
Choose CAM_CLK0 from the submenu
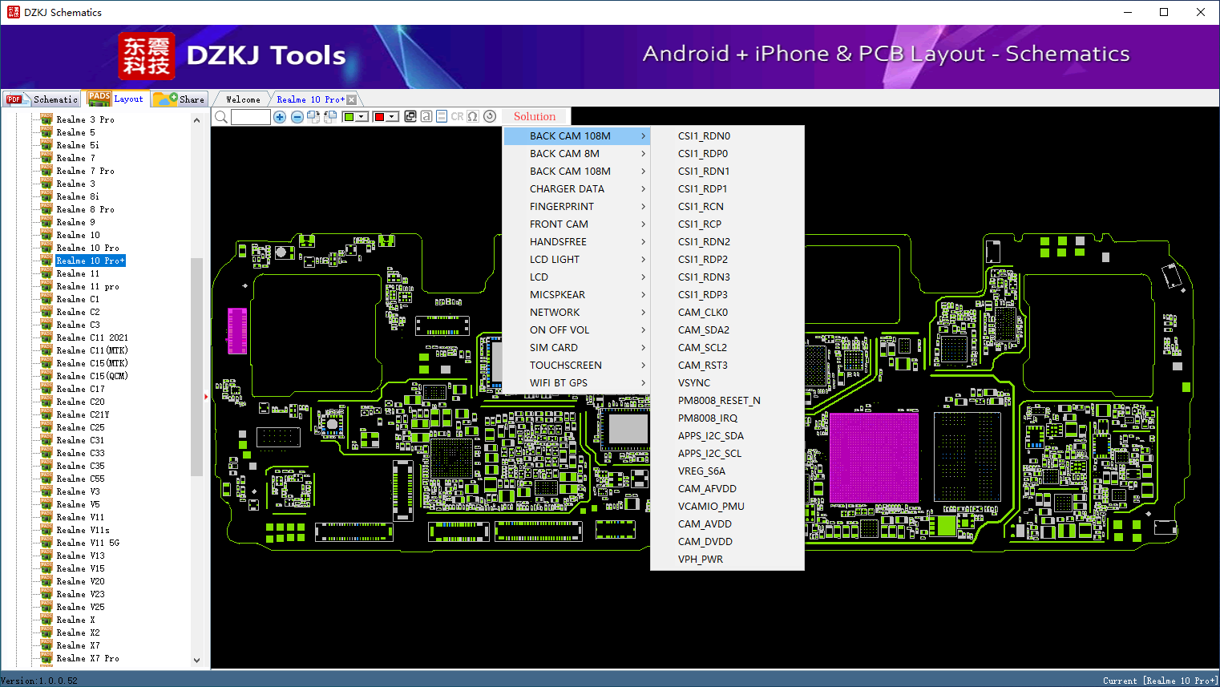tap(727, 313)
